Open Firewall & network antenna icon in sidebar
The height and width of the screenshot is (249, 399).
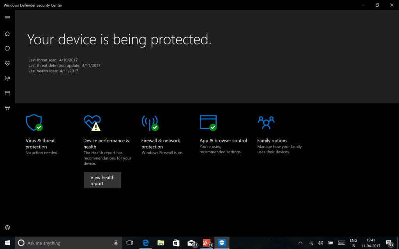[7, 78]
